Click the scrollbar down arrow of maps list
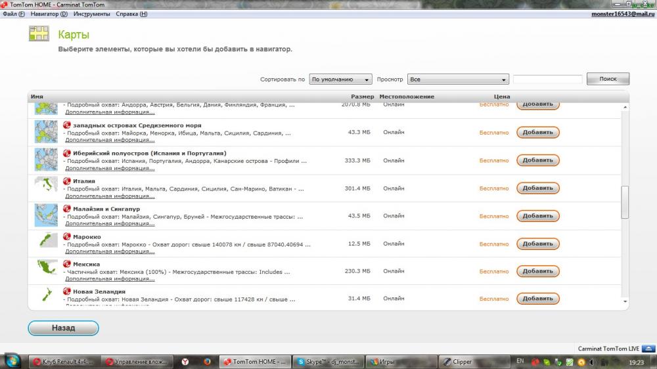Image resolution: width=657 pixels, height=369 pixels. (x=625, y=301)
